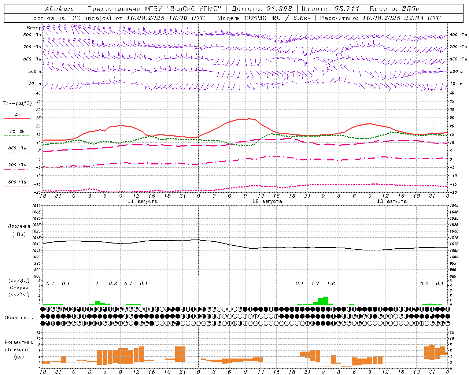Click the 850 гПа temperature legend entry
Screen dimensions: 469x375
coord(17,148)
